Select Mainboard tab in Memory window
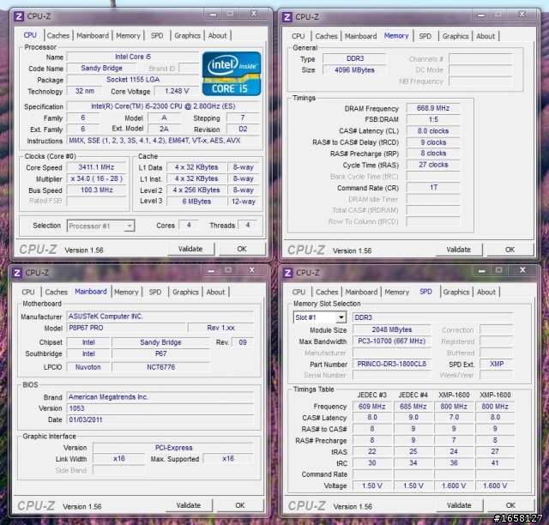This screenshot has width=549, height=525. click(x=361, y=36)
